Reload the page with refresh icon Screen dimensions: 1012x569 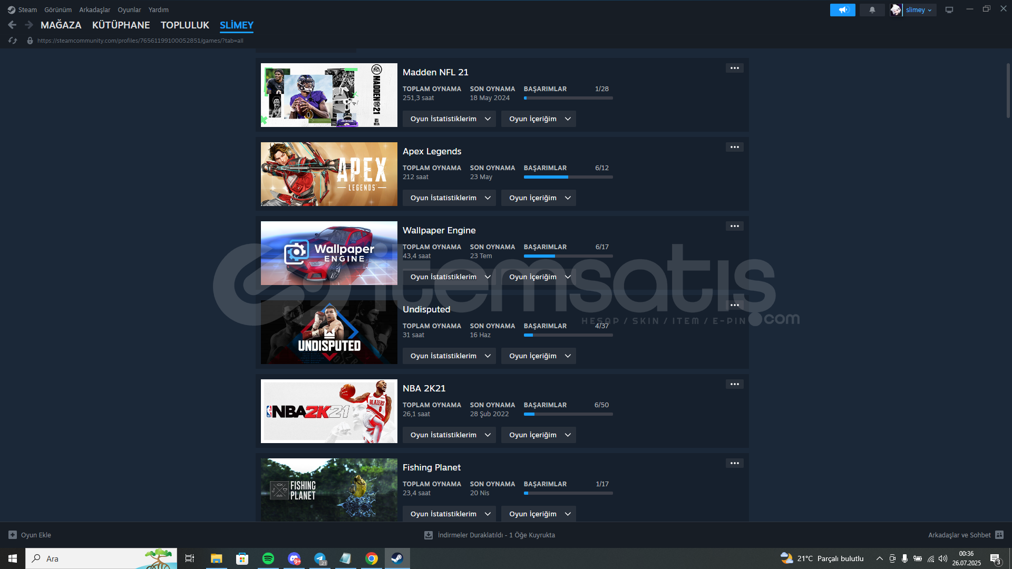(13, 41)
